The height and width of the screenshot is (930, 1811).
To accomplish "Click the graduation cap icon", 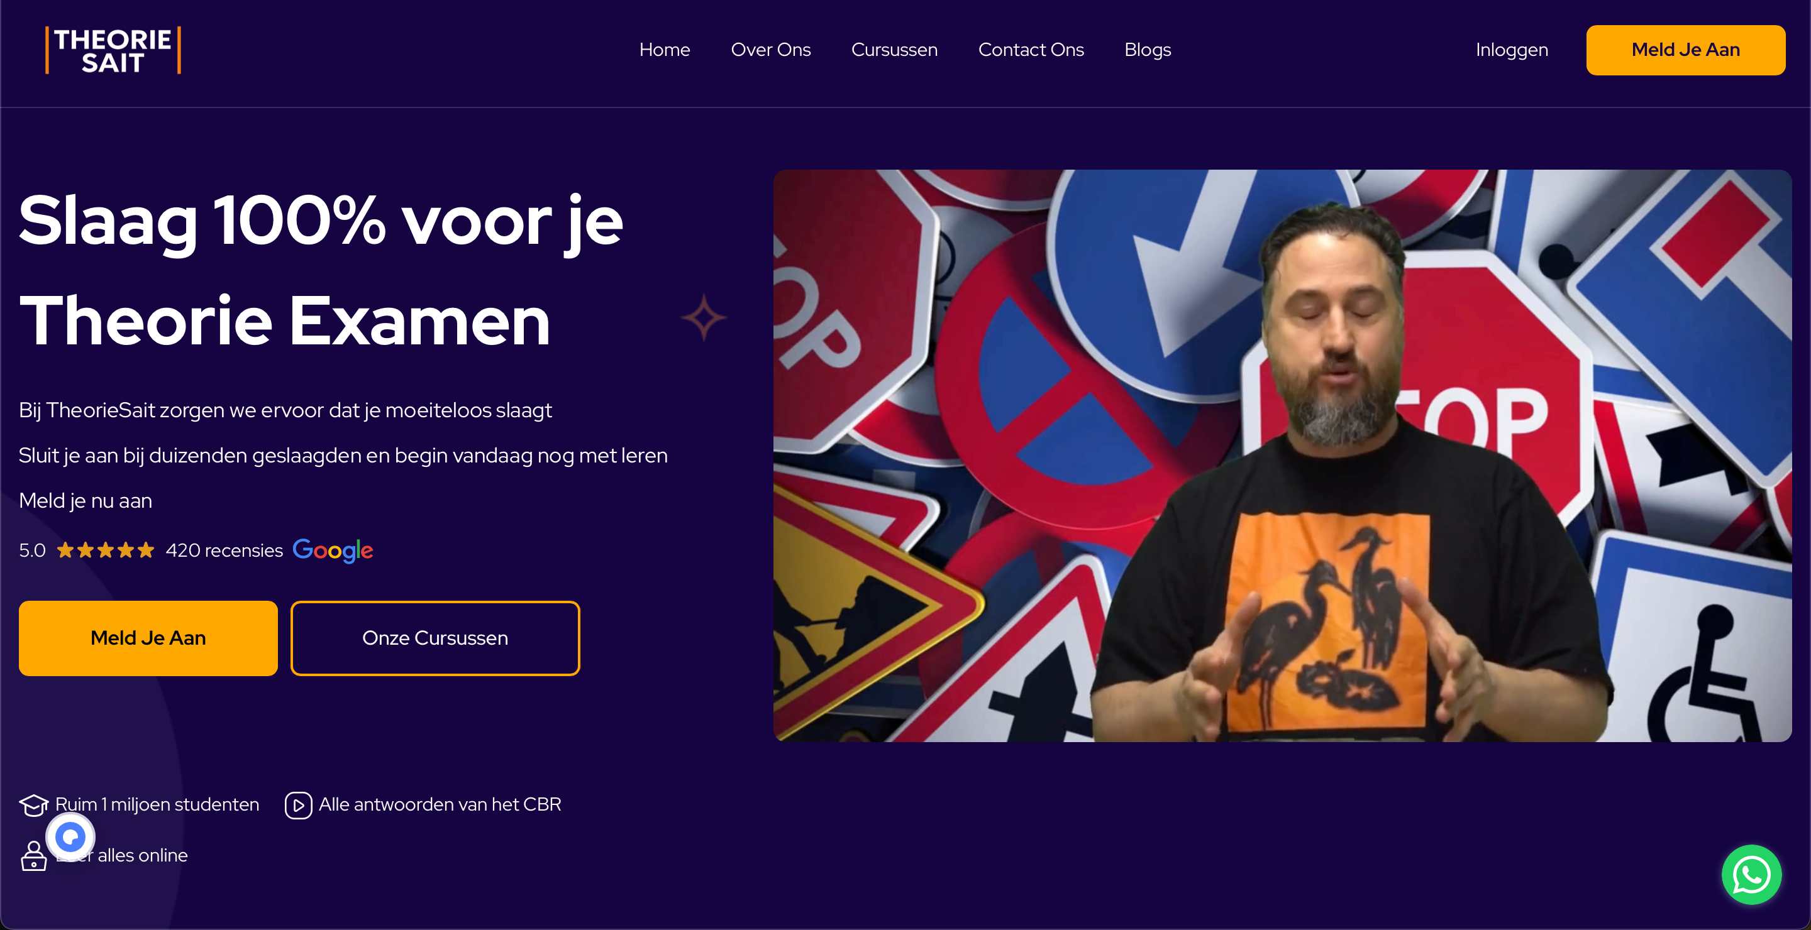I will pyautogui.click(x=34, y=805).
